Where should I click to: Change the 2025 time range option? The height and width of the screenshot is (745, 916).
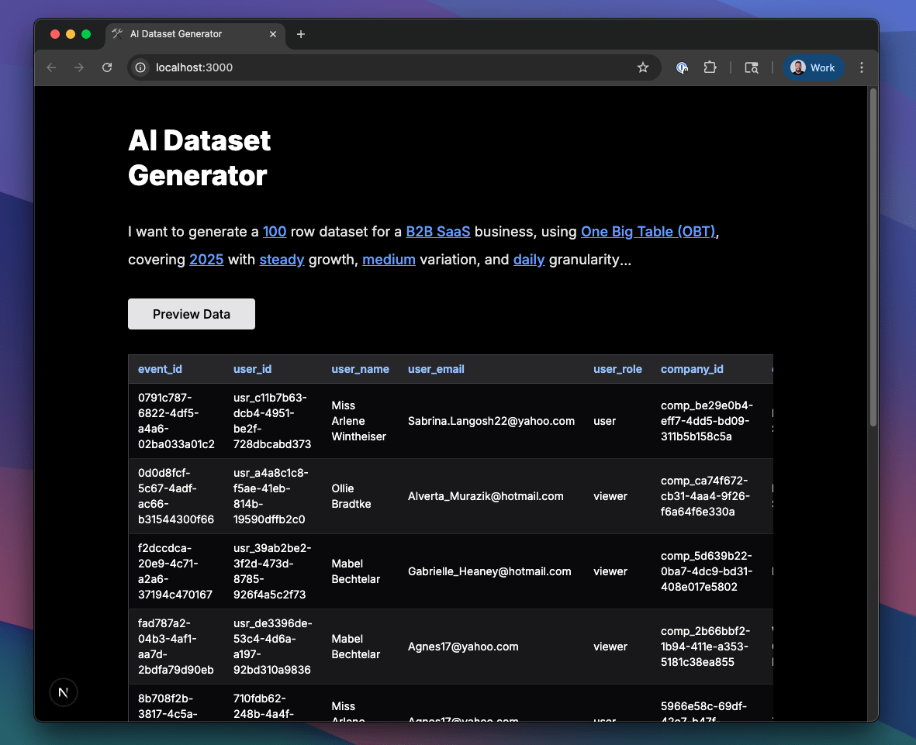[x=206, y=259]
